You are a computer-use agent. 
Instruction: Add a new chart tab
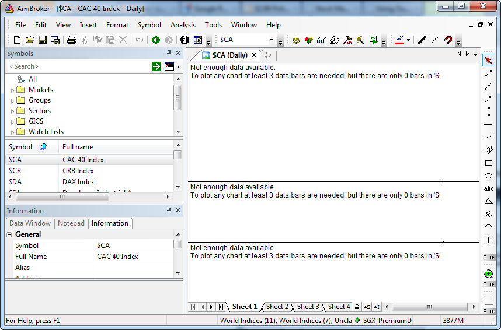pyautogui.click(x=268, y=55)
